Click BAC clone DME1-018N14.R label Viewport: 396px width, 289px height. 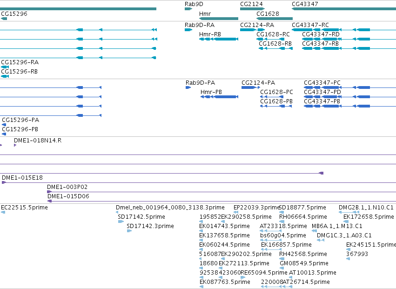point(38,141)
